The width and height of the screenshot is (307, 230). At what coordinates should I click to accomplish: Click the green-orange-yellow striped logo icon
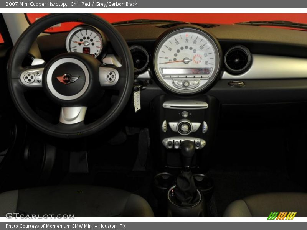pos(282,216)
